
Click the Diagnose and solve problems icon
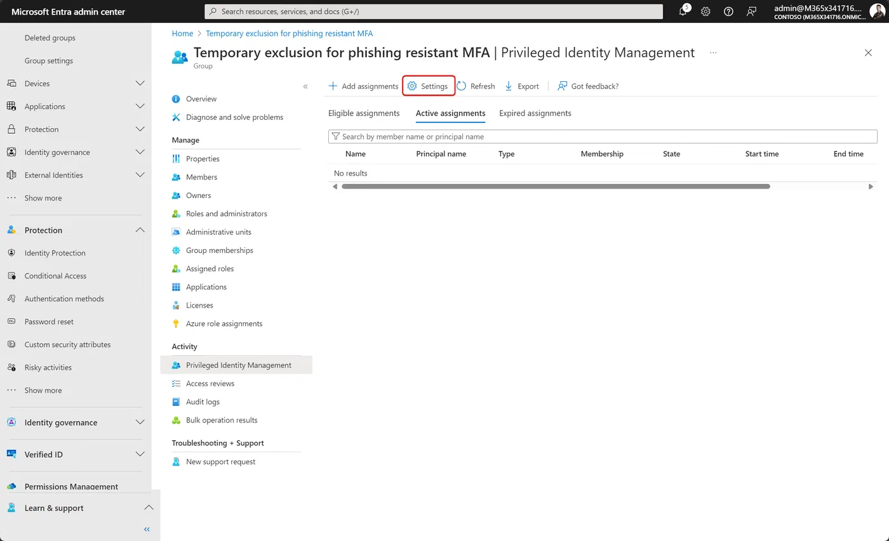177,117
